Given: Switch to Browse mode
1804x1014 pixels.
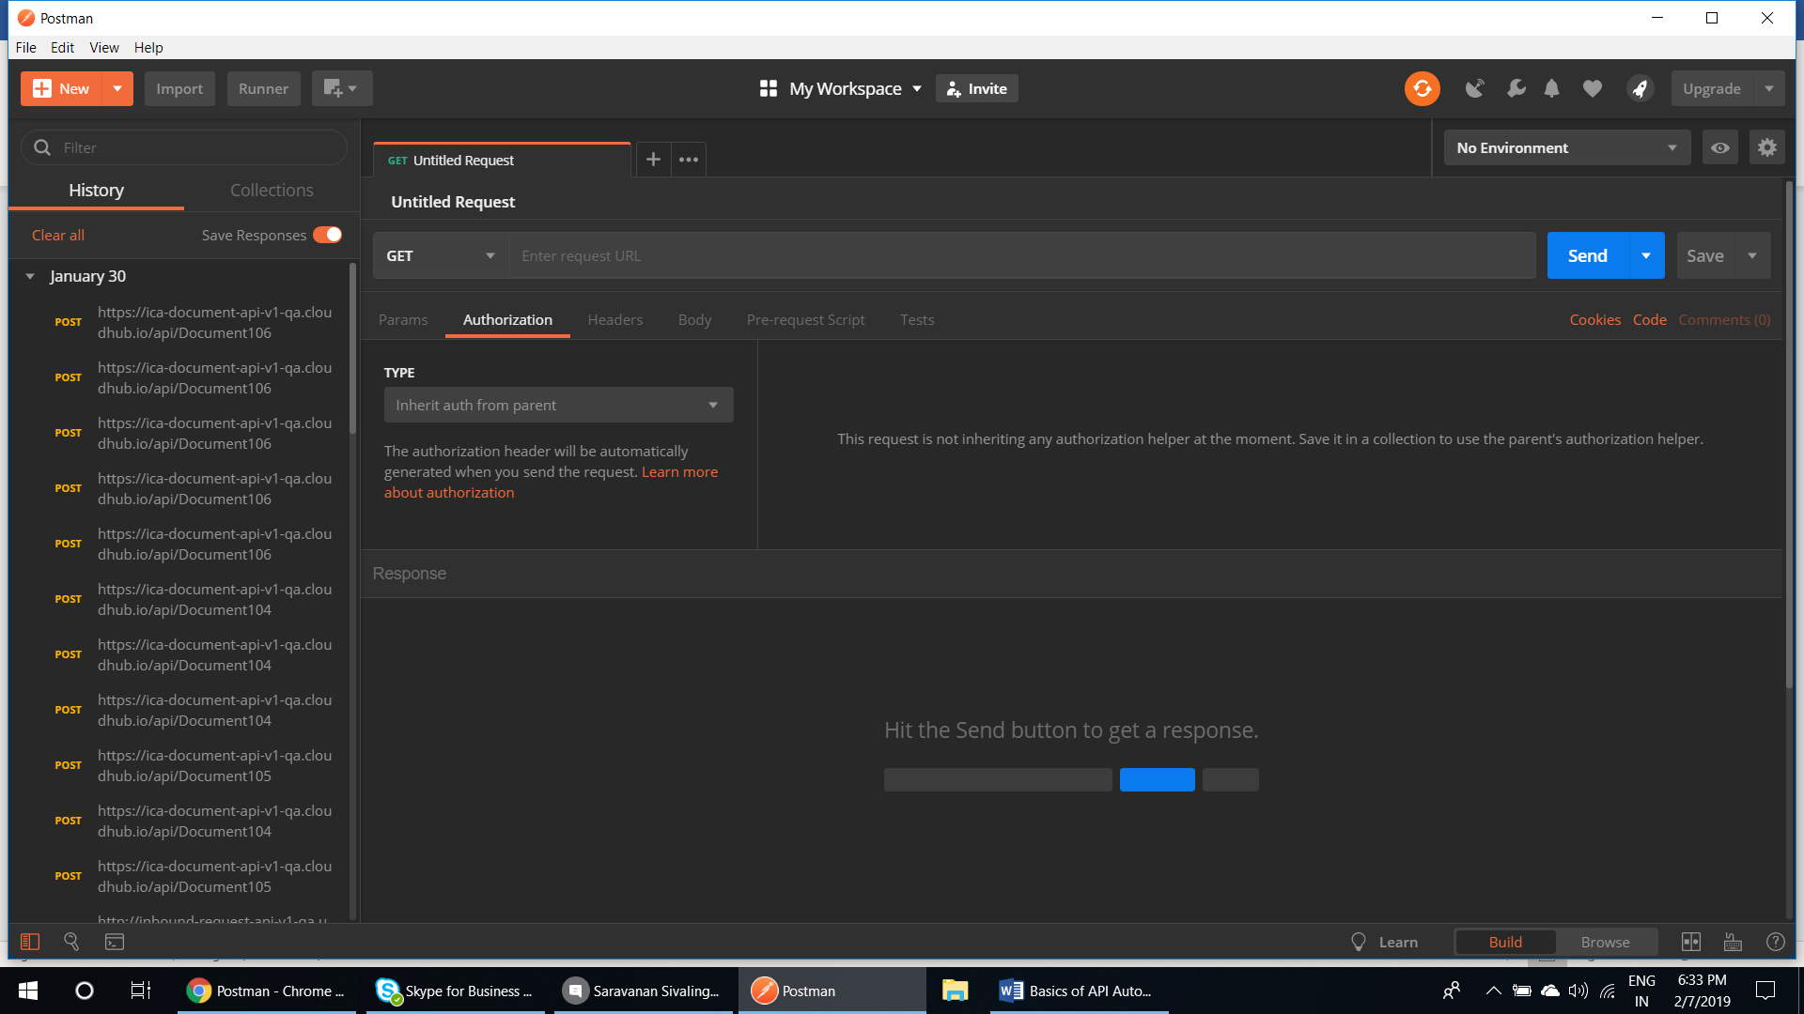Looking at the screenshot, I should [1605, 942].
